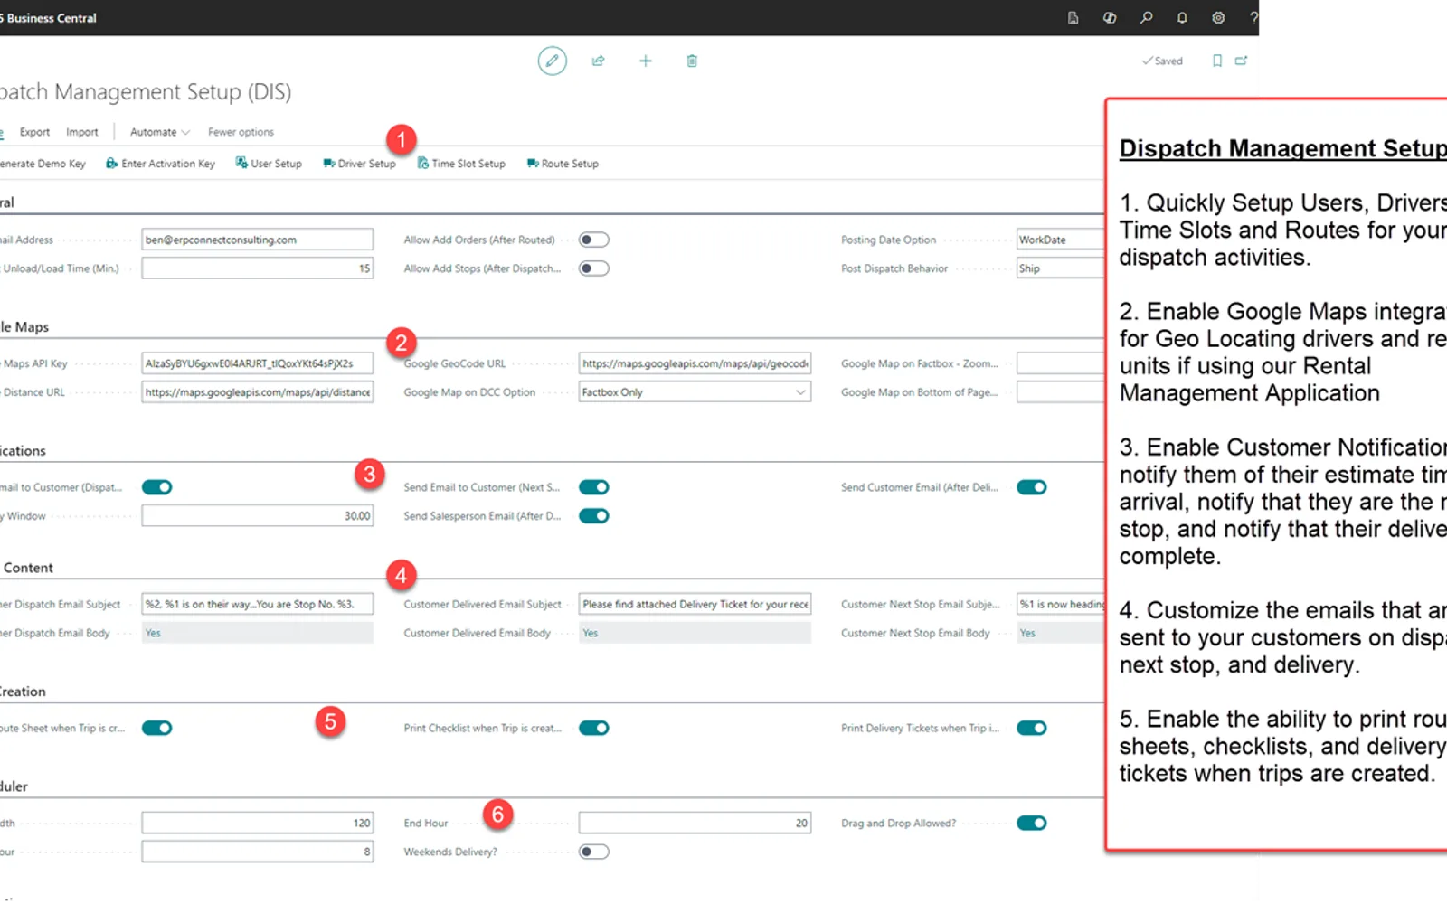Disable Send Salesperson Email toggle
Screen dimensions: 1447x904
pos(594,516)
